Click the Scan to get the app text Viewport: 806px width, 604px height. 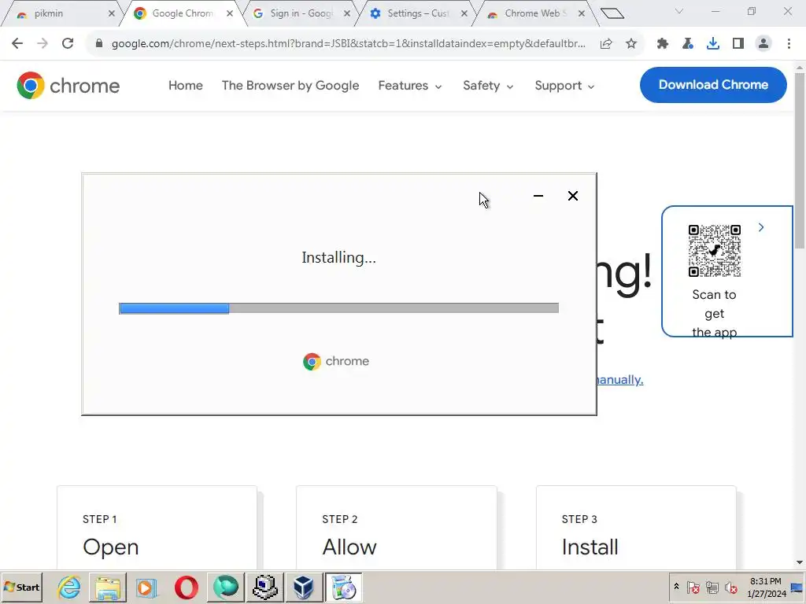[x=714, y=313]
